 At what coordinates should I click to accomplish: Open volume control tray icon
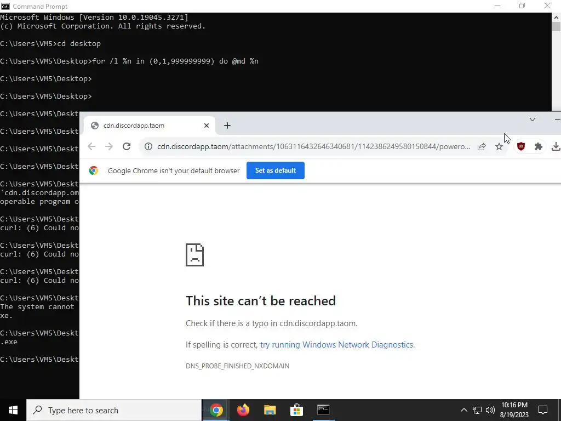[490, 410]
